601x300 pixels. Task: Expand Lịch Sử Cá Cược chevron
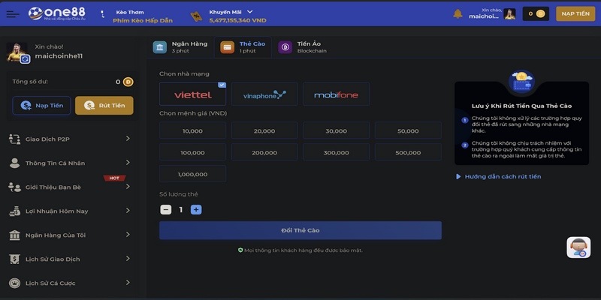(x=128, y=283)
